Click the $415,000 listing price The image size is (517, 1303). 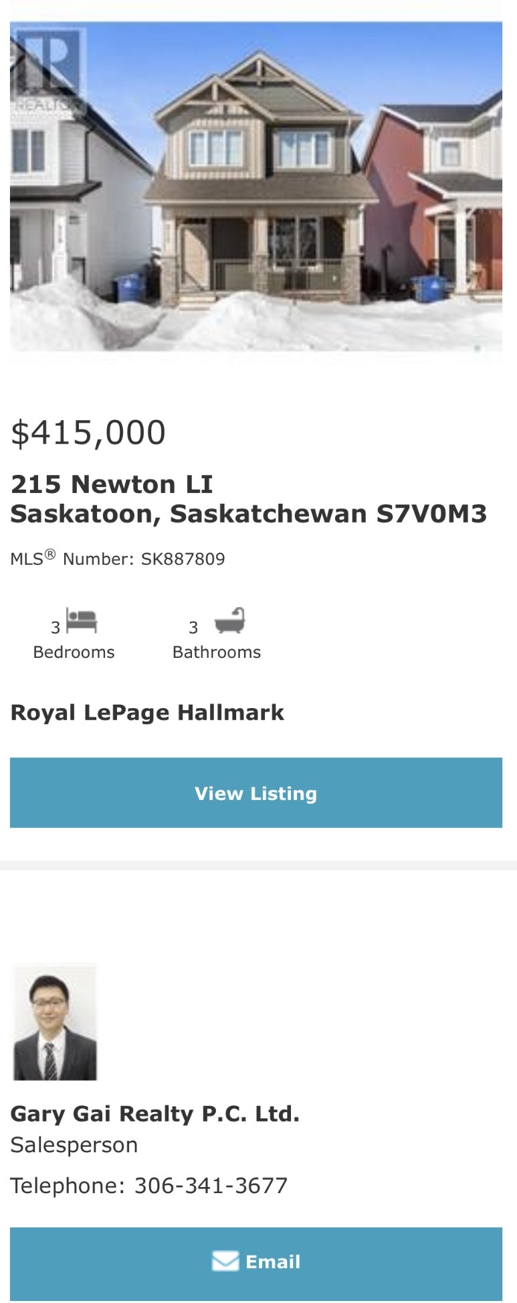(88, 432)
